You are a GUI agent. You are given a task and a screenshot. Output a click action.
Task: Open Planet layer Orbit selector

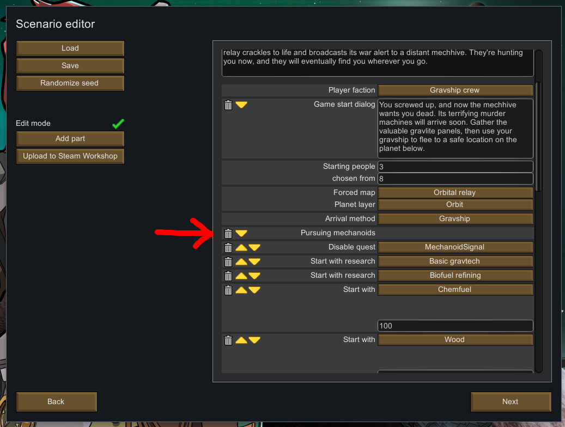pyautogui.click(x=455, y=204)
